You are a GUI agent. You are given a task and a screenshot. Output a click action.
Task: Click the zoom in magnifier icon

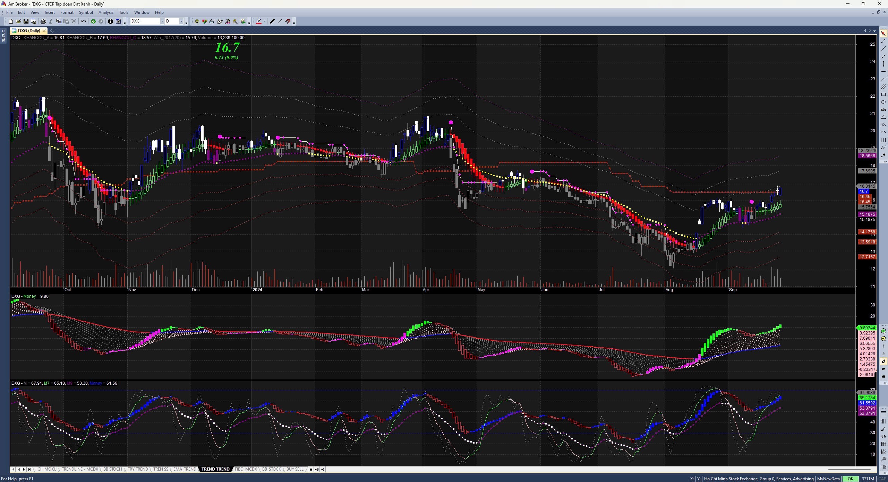click(883, 331)
